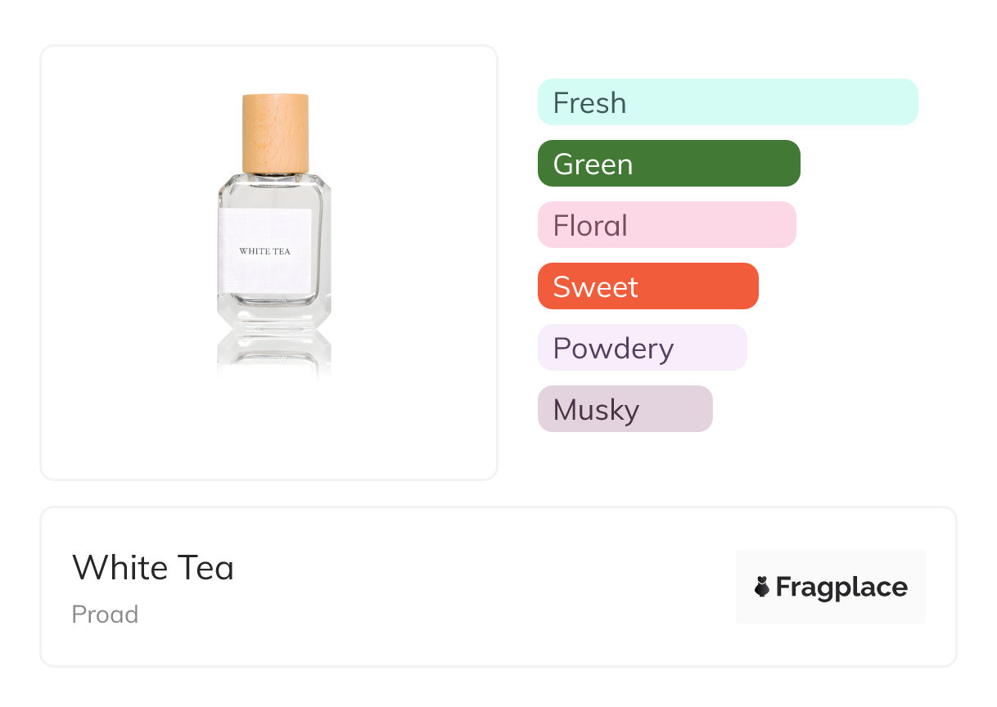Click the "Powdery" text label
This screenshot has height=707, width=997.
(x=613, y=349)
